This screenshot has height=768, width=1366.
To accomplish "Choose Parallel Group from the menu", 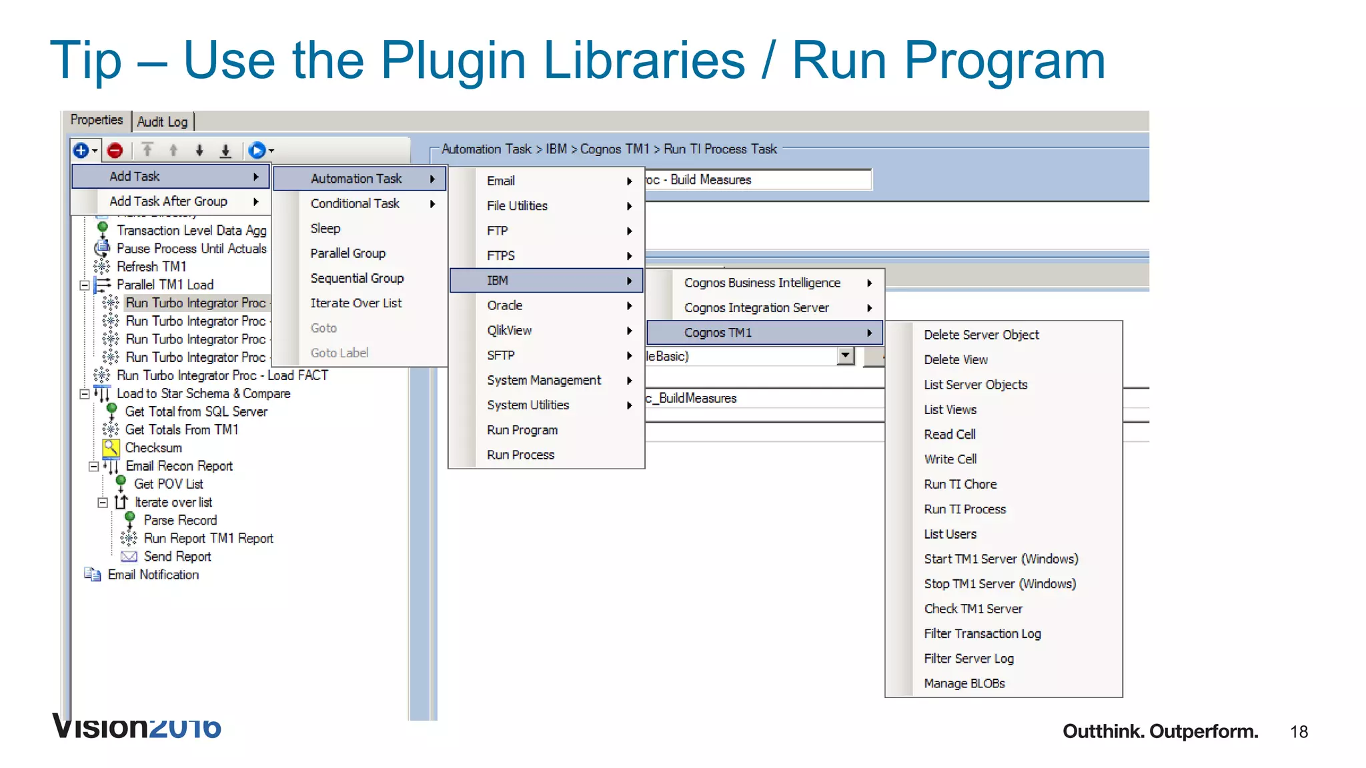I will [x=360, y=253].
